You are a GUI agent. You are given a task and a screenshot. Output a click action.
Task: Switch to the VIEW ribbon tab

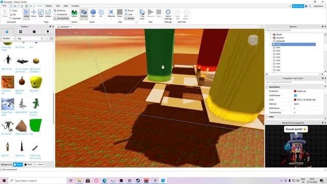[66, 6]
